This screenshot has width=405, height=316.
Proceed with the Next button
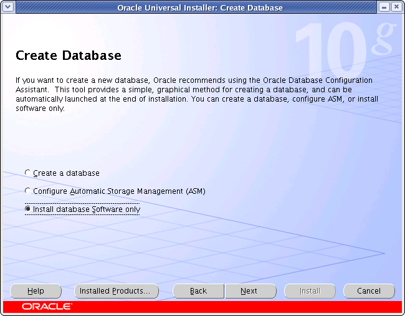(250, 291)
